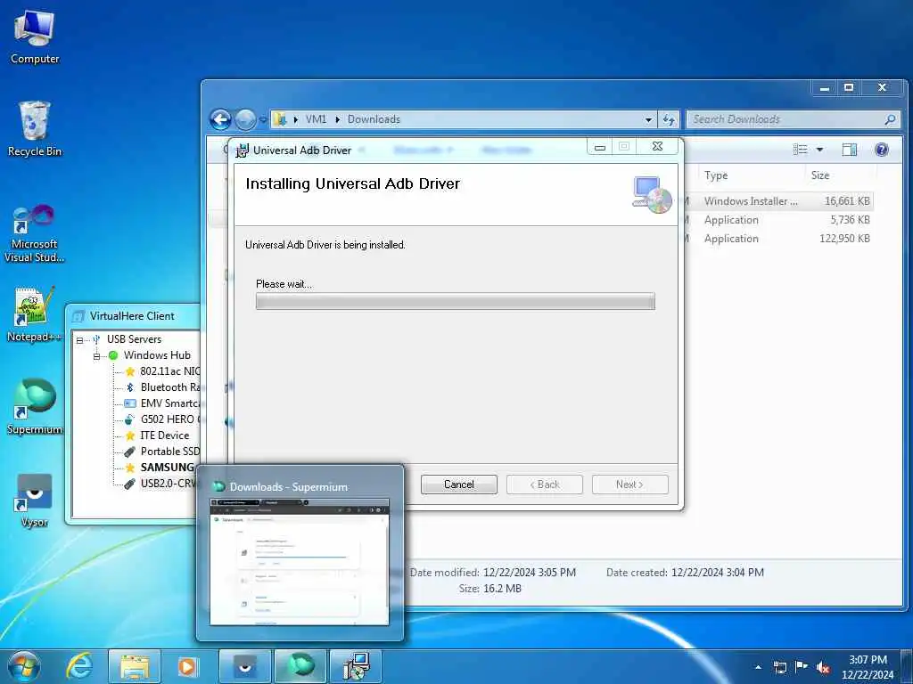This screenshot has width=913, height=684.
Task: Click the VM1 breadcrumb in address bar
Action: (x=317, y=119)
